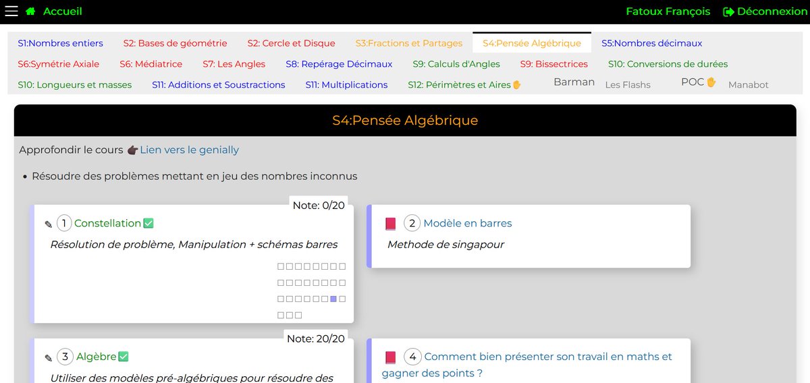Click circled number 3 on Algèbre card
Viewport: 810px width, 383px height.
pos(65,357)
